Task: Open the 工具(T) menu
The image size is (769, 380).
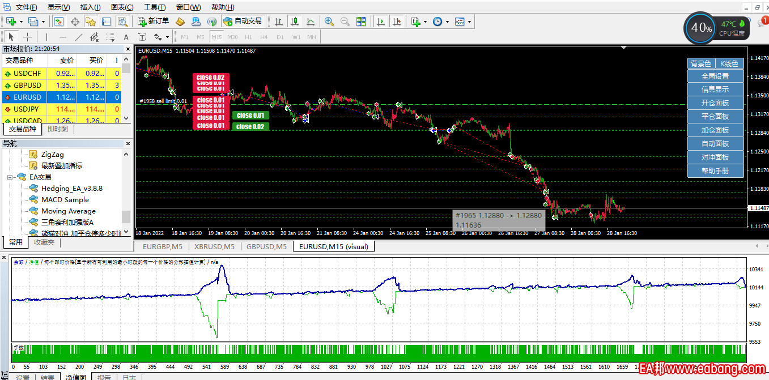Action: (155, 7)
